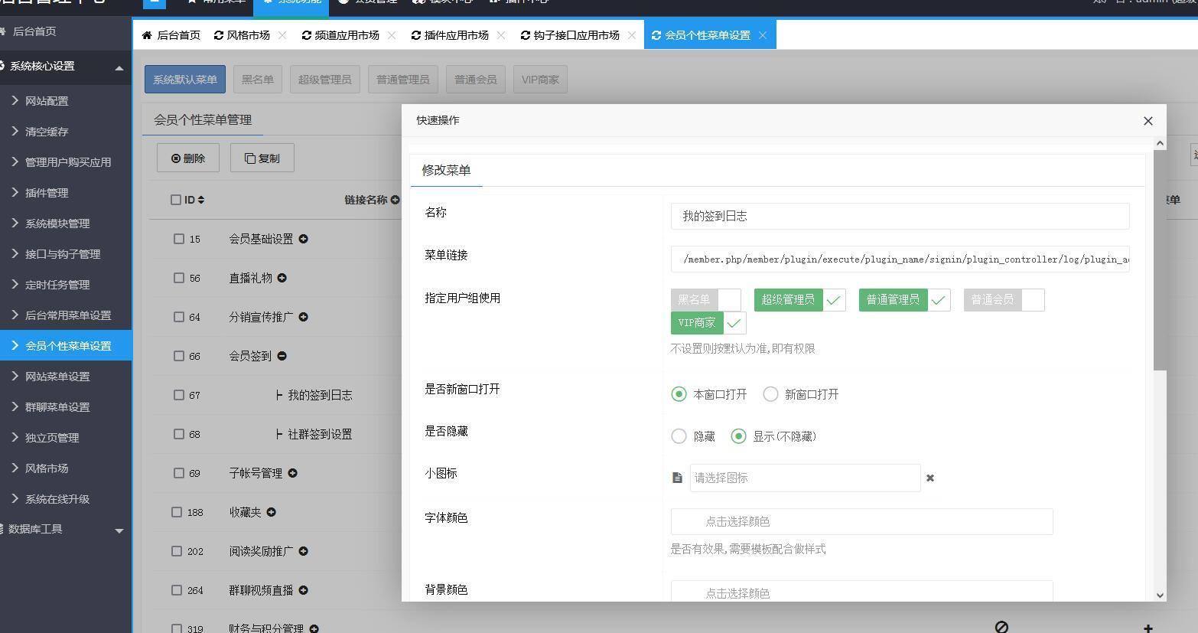Click the file icon beside icon selector
The image size is (1198, 633).
coord(677,478)
